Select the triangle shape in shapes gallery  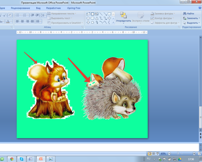point(97,18)
